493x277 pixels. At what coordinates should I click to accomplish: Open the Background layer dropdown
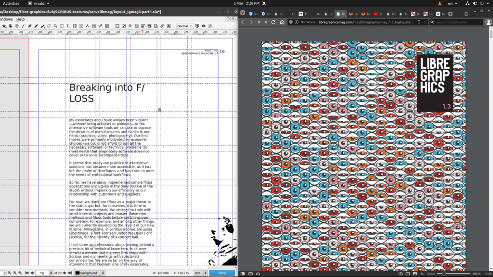click(90, 273)
